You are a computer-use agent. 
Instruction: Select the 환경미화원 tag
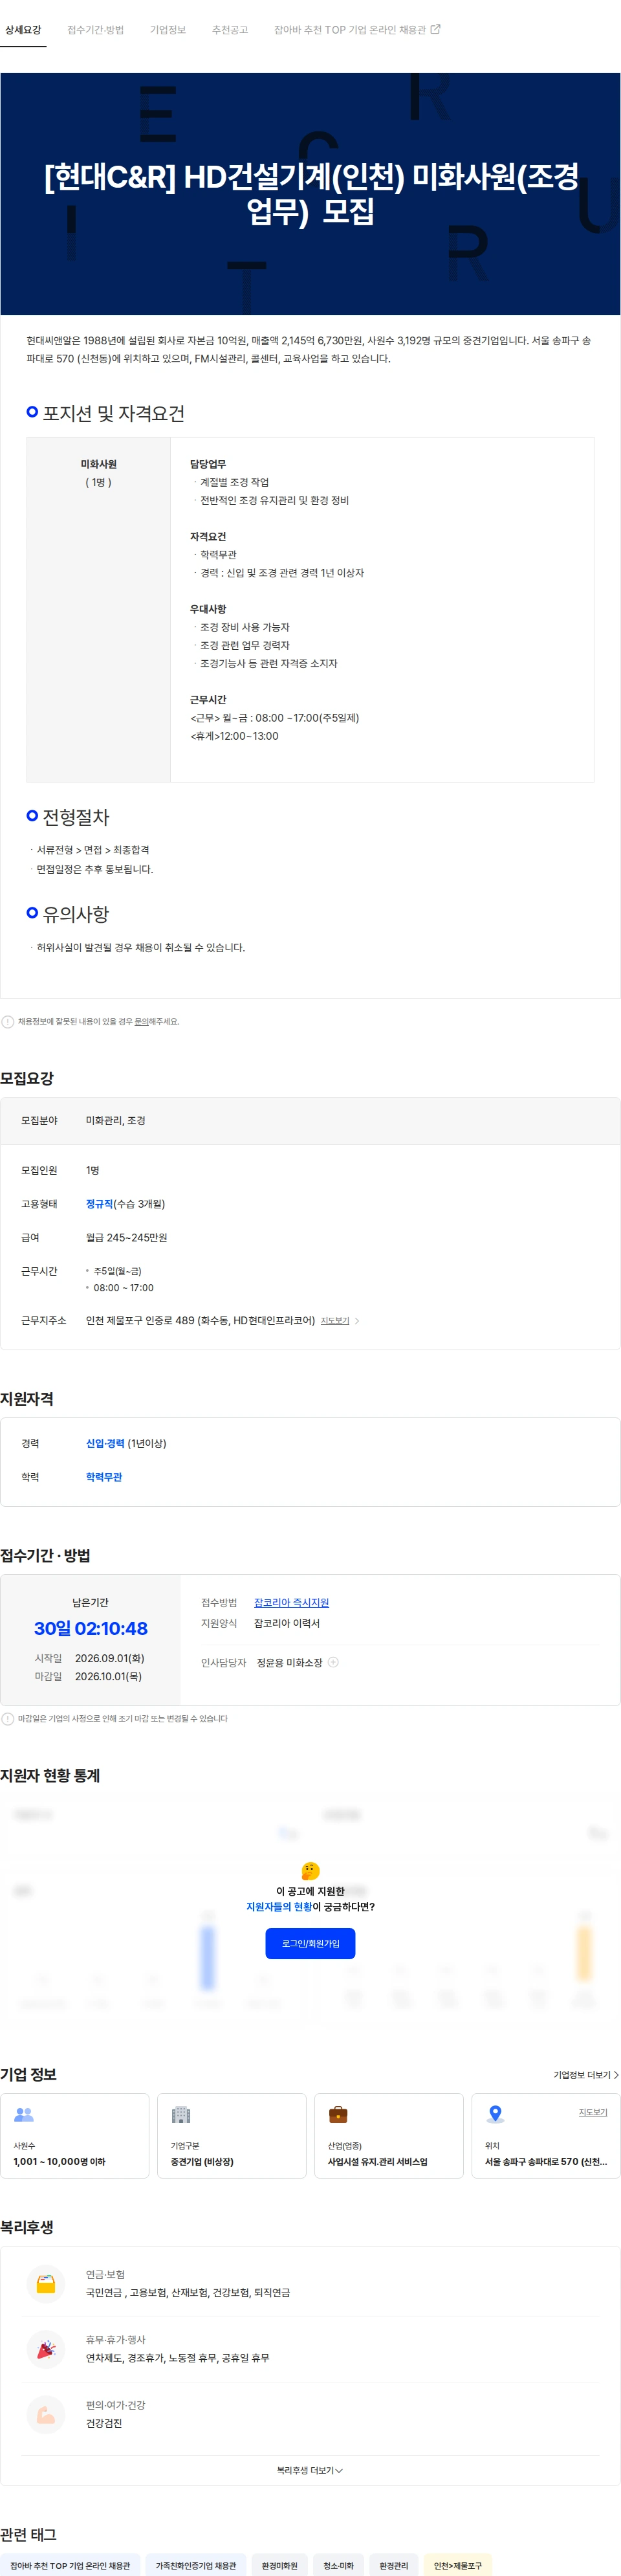pos(280,2565)
